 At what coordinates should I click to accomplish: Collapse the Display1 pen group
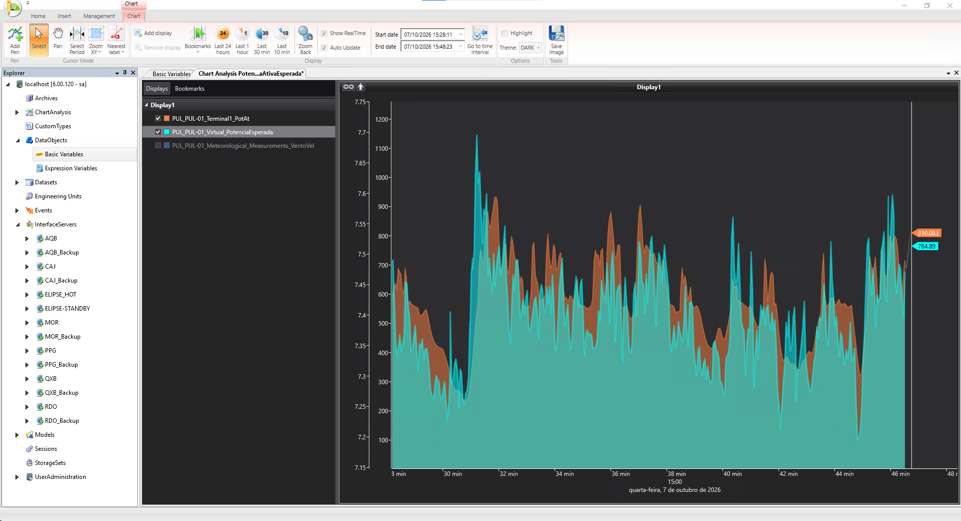[147, 105]
